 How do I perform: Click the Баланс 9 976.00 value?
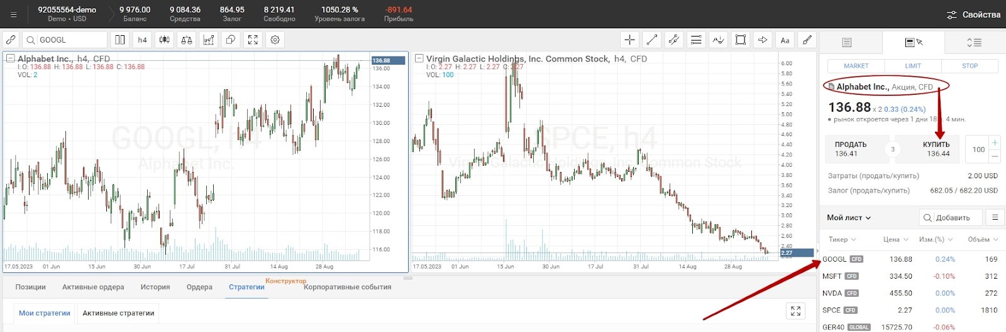point(135,14)
